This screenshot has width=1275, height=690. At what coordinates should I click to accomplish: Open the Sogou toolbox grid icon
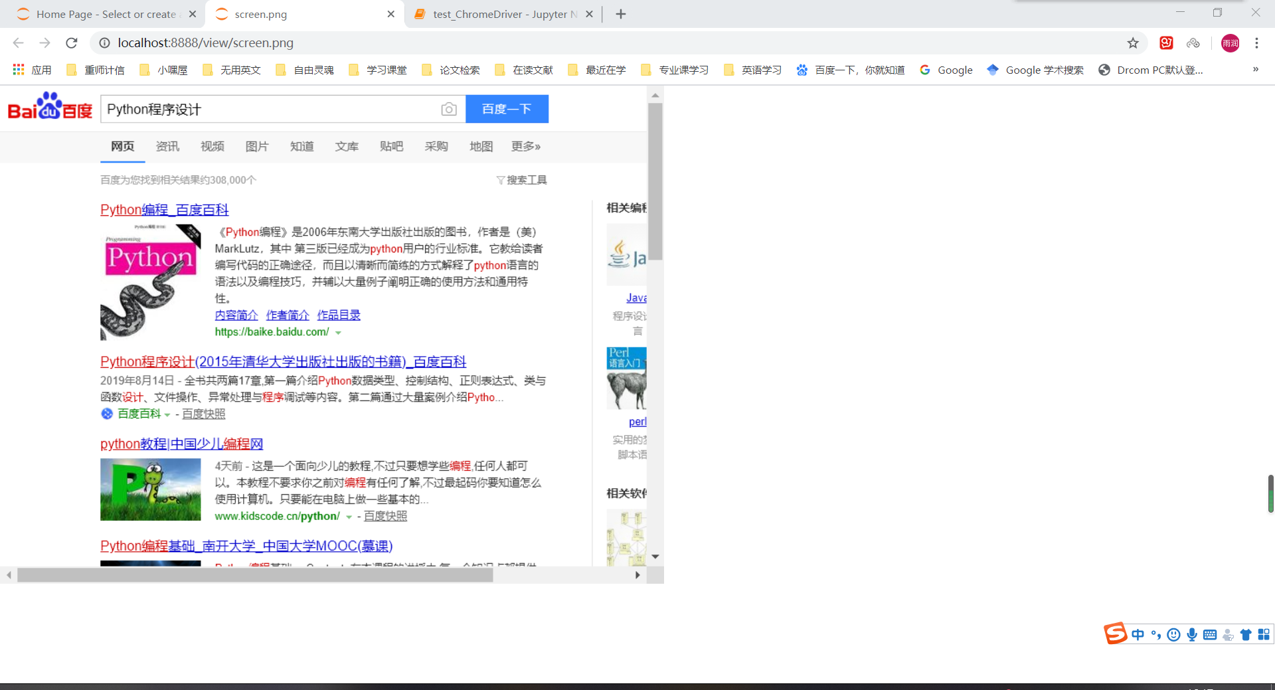click(1264, 635)
